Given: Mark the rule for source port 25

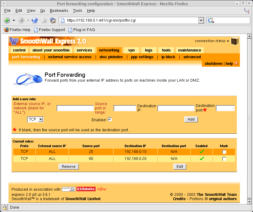Looking at the screenshot, I should (x=224, y=152).
